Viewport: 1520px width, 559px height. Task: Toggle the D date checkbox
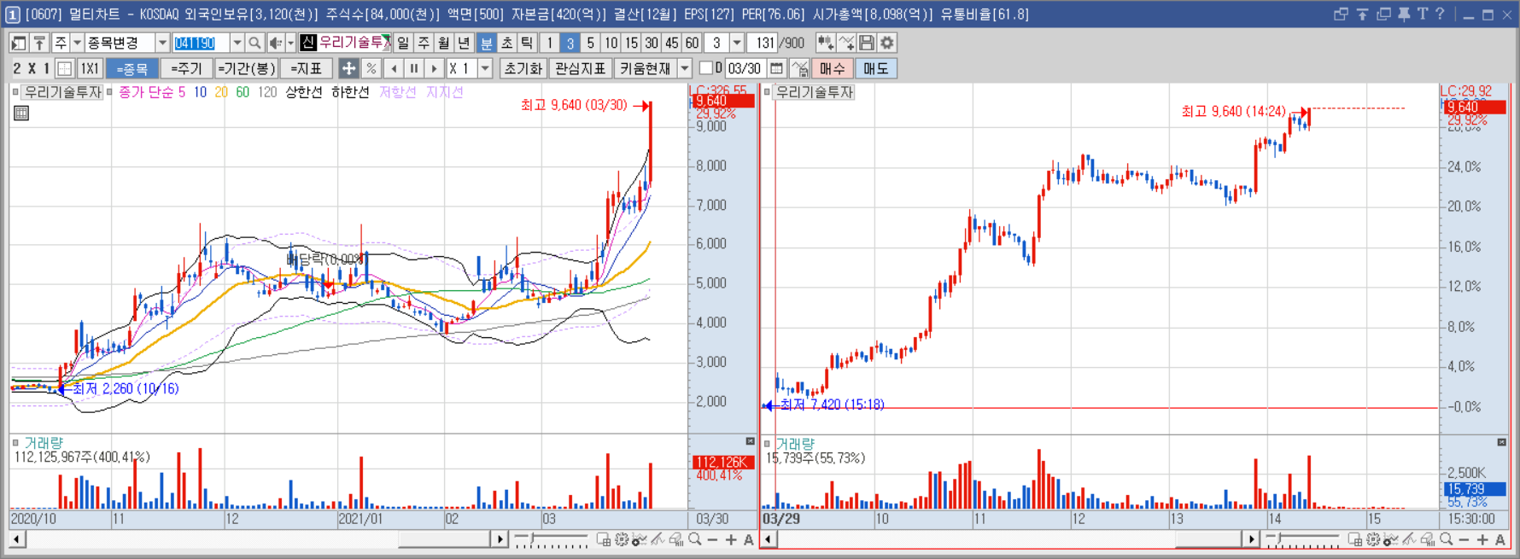[x=705, y=68]
